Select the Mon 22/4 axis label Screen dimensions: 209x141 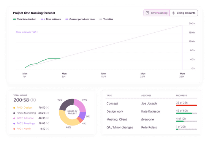point(143,75)
